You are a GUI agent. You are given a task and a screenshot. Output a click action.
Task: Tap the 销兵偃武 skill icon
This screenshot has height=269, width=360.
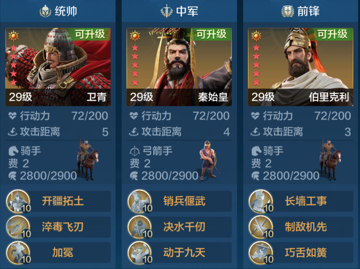click(x=140, y=201)
